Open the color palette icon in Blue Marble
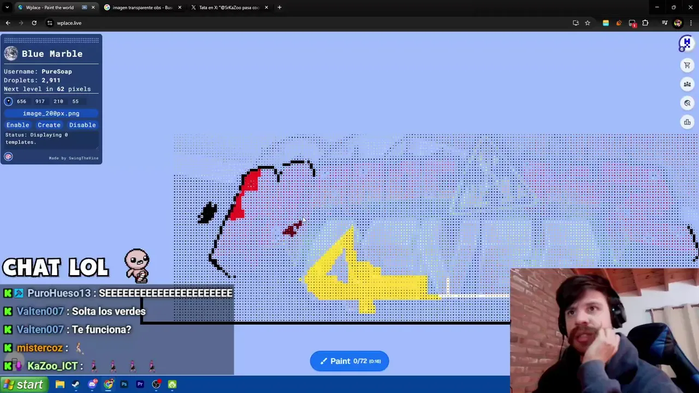 (x=8, y=157)
